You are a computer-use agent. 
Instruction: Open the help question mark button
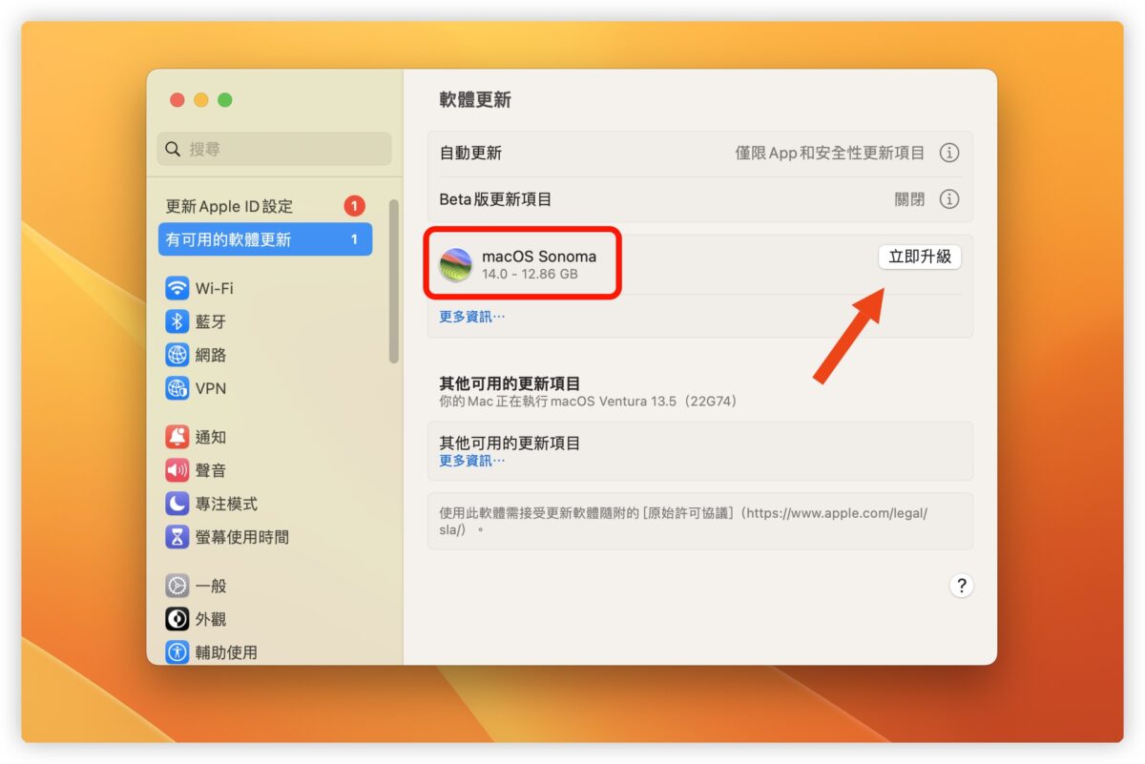point(961,586)
